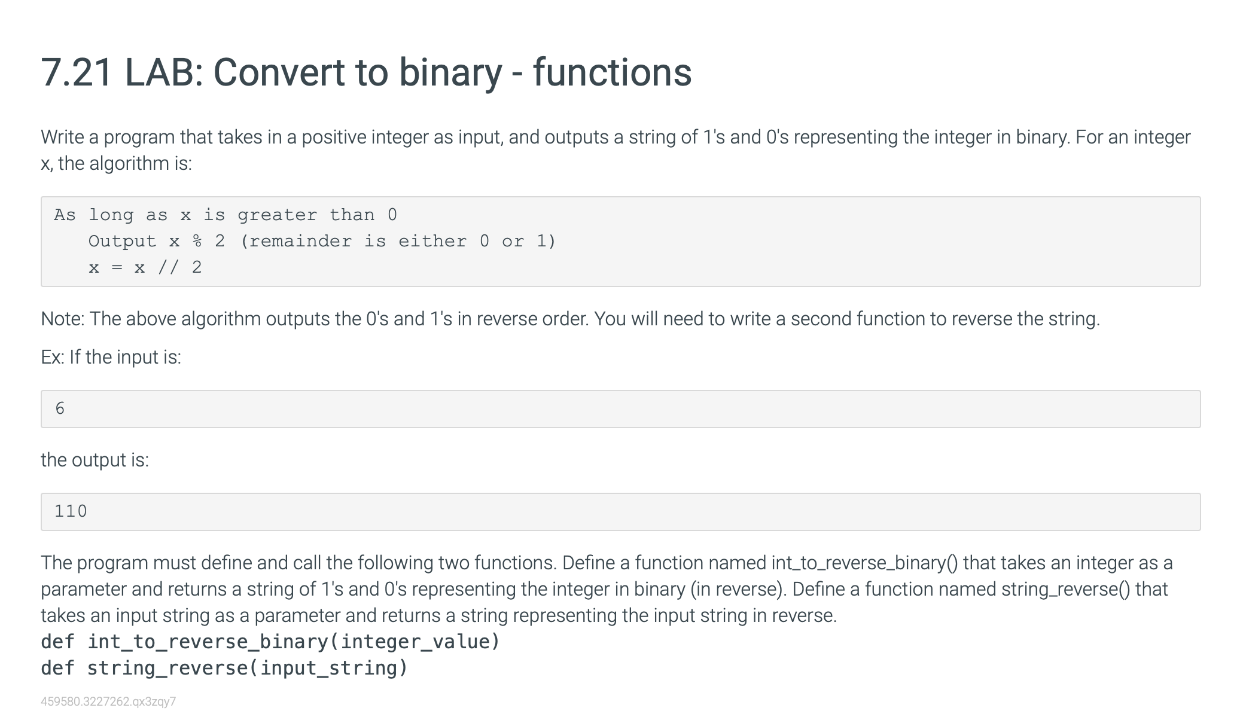Click the 'The program must define' paragraph
1243x720 pixels.
605,589
